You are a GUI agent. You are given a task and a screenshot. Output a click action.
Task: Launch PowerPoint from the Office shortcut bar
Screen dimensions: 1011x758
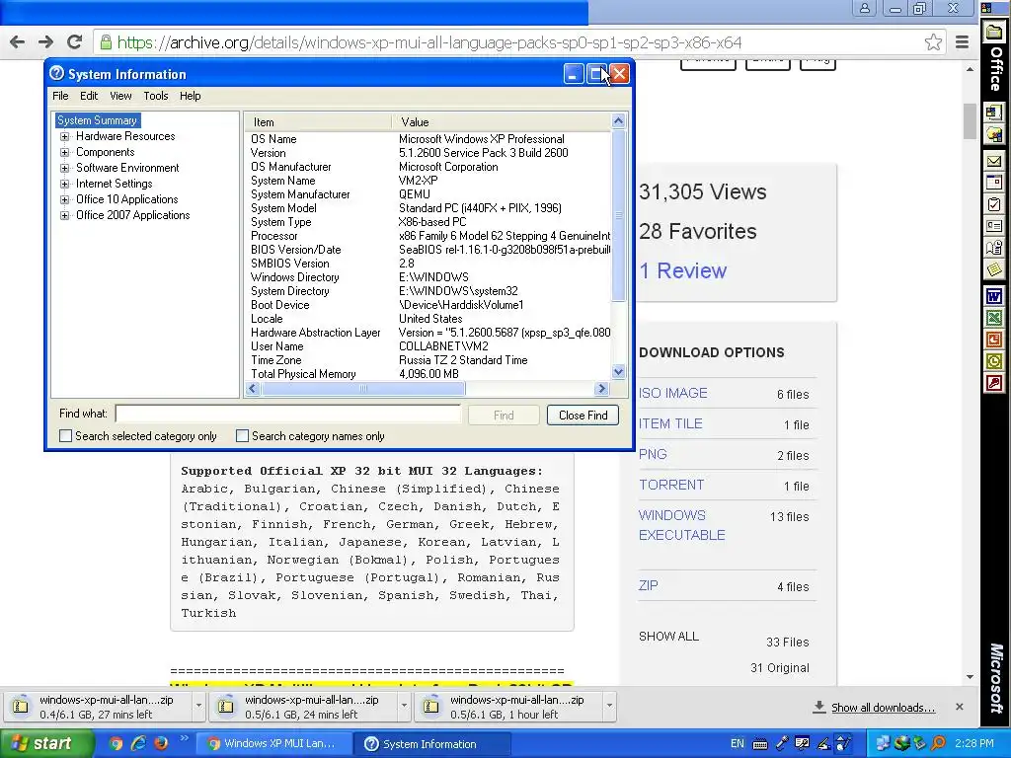tap(994, 340)
